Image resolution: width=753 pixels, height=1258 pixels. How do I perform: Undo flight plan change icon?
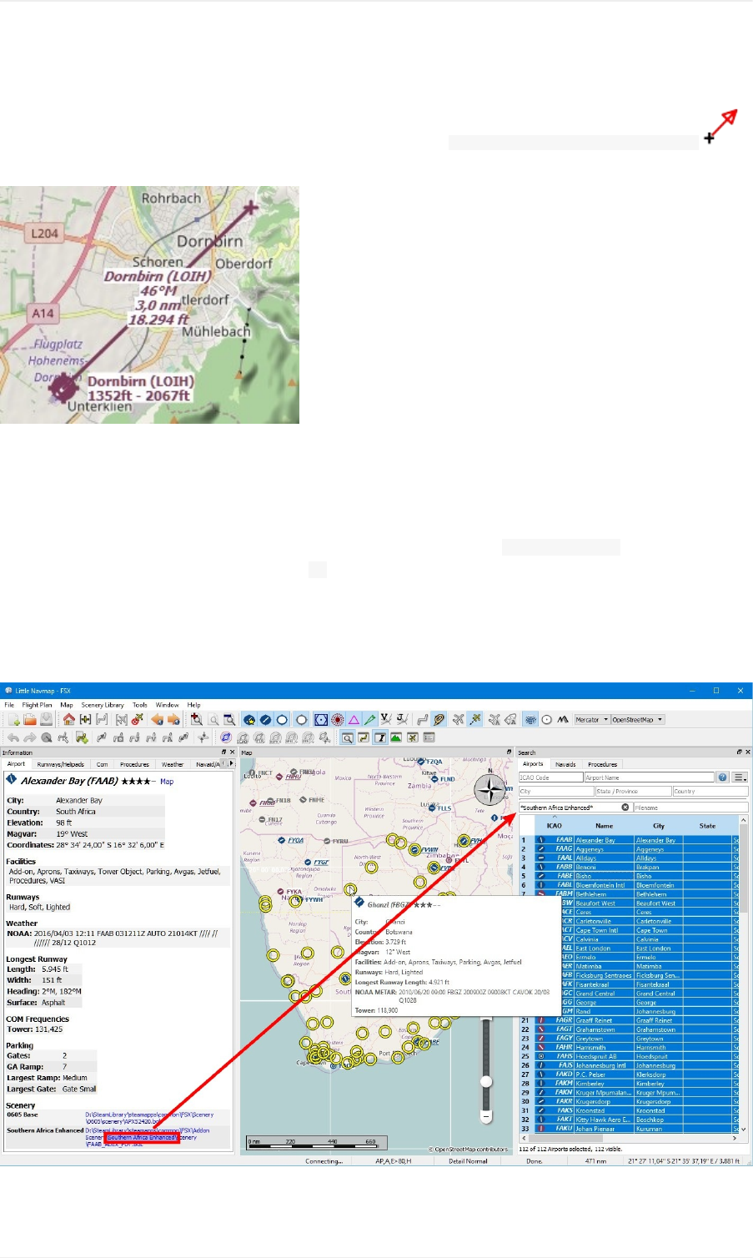pyautogui.click(x=13, y=737)
